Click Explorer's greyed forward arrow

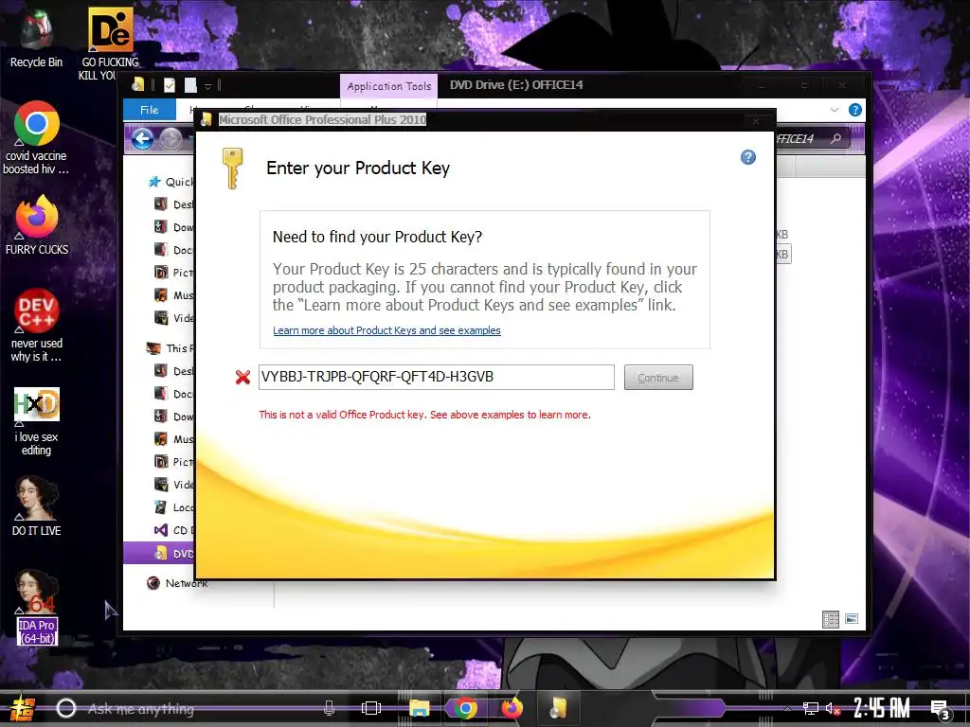pos(171,139)
